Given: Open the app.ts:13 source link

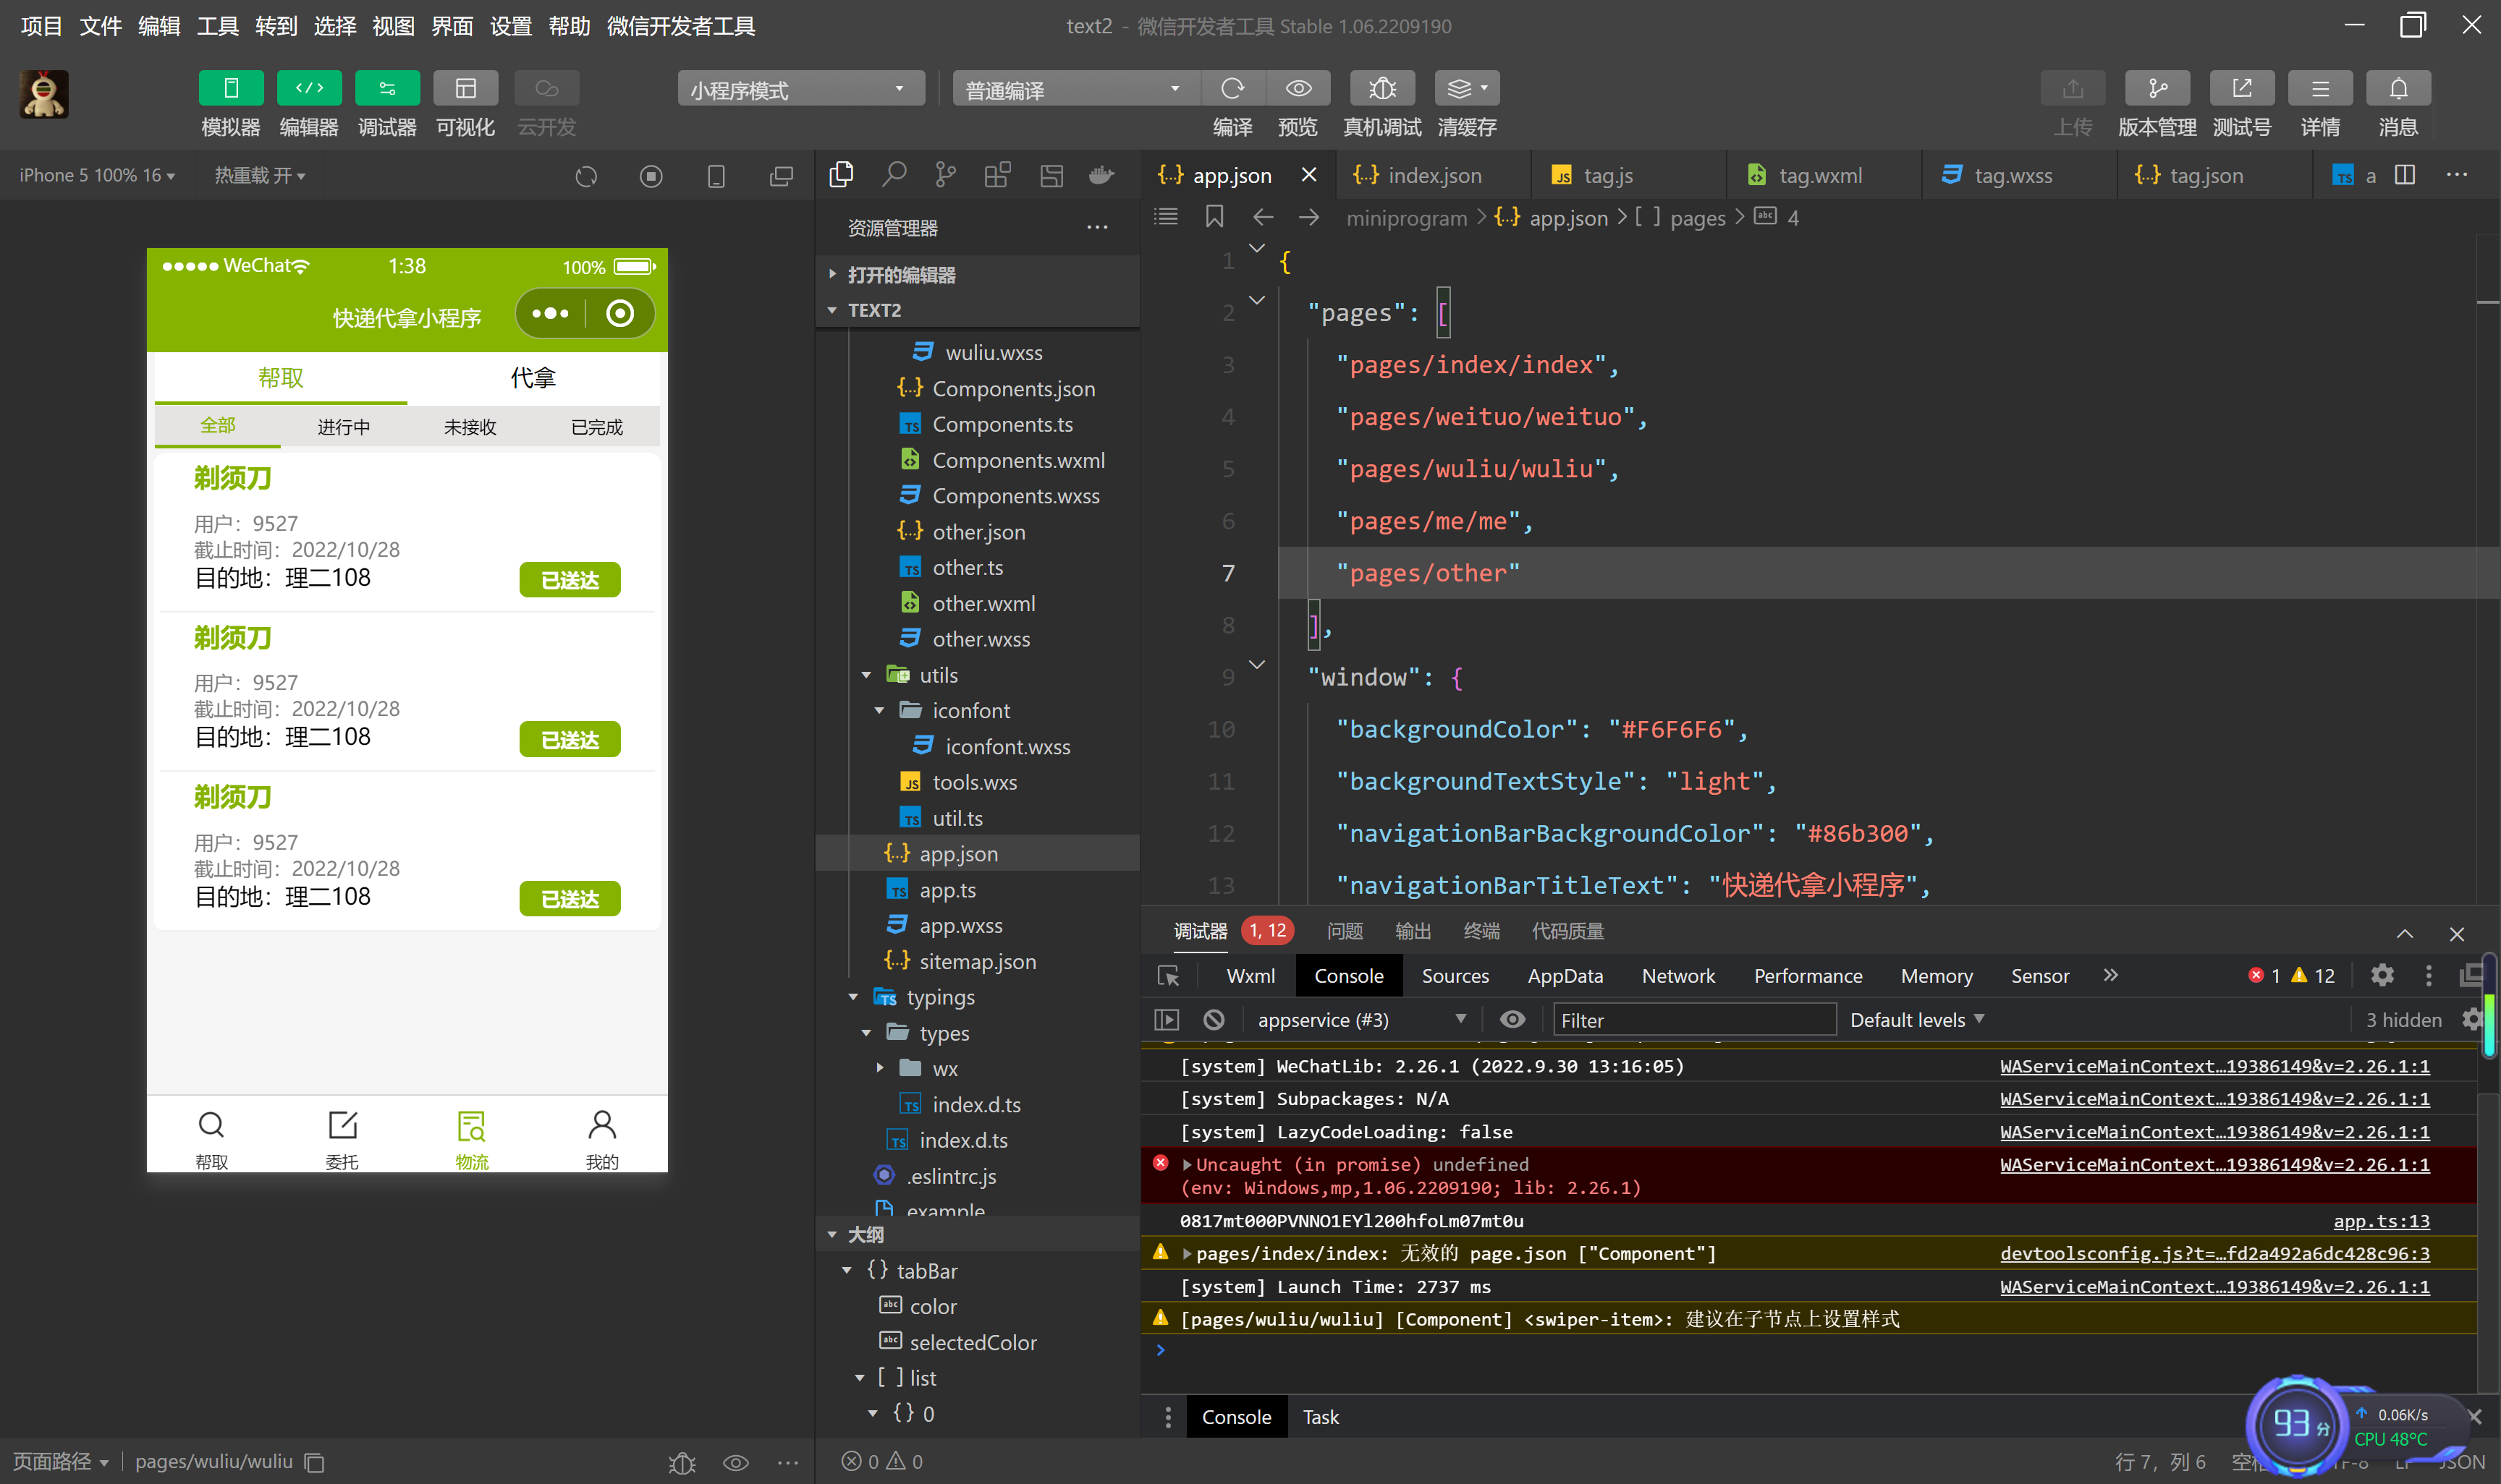Looking at the screenshot, I should click(x=2380, y=1221).
